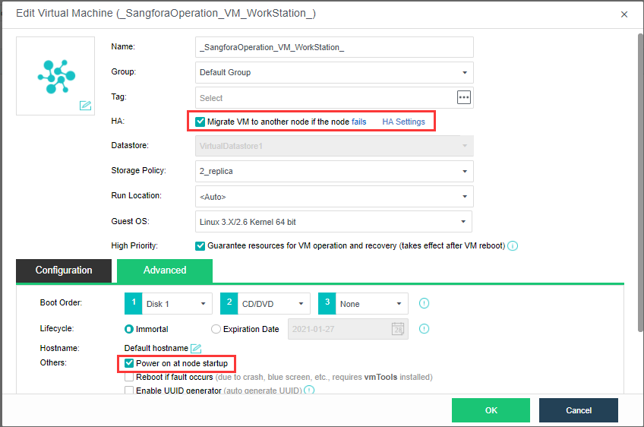
Task: Select the Advanced tab
Action: [x=165, y=270]
